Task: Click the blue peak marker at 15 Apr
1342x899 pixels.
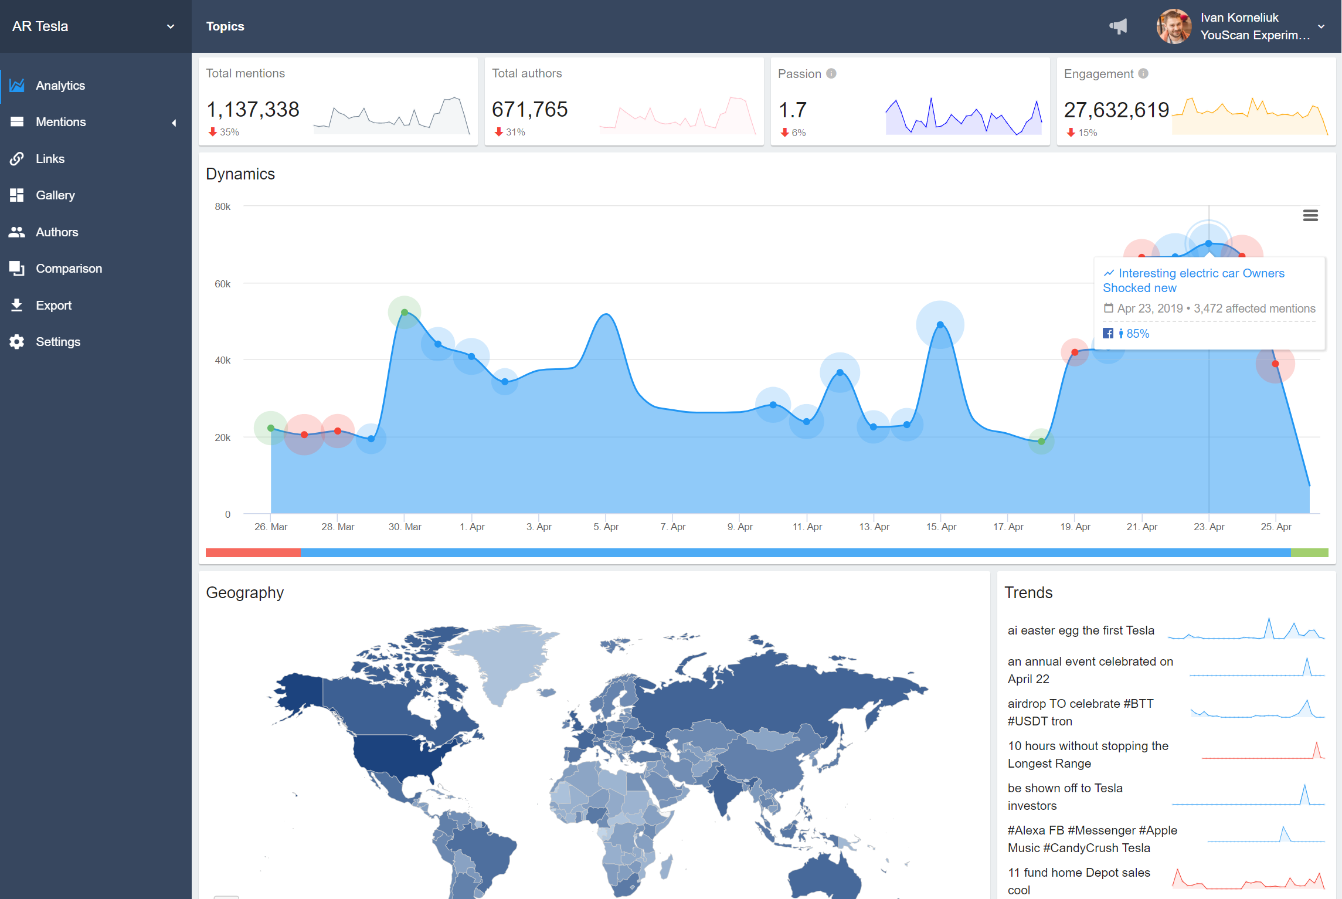Action: pos(940,324)
